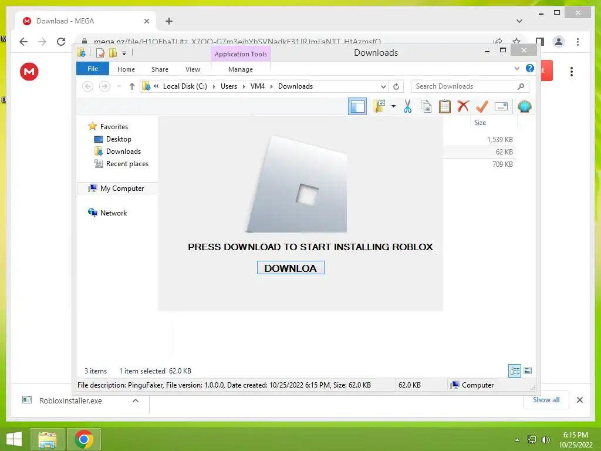Click the folder options icon with checkmark
This screenshot has width=601, height=451.
(x=379, y=106)
